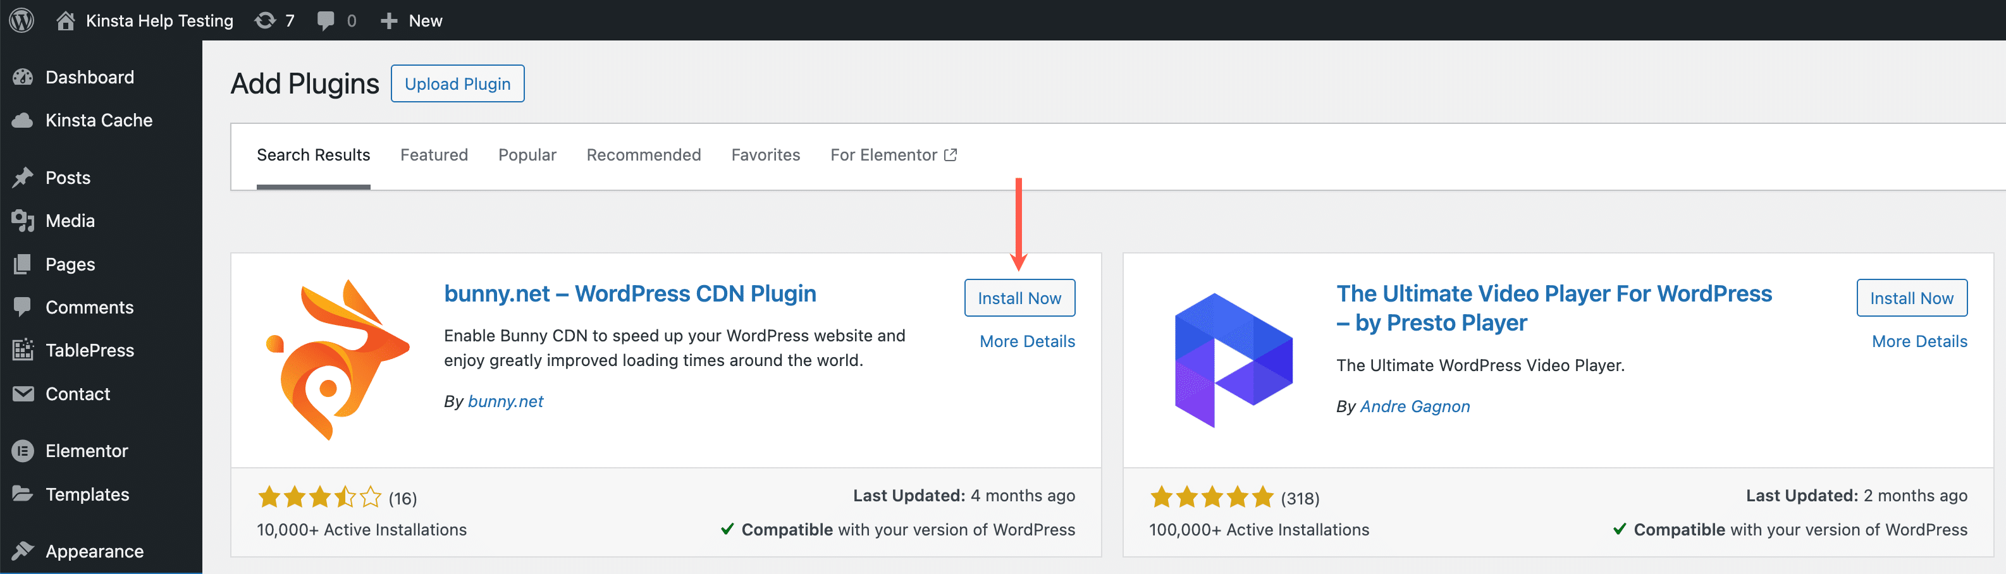Select the Favorites tab
Image resolution: width=2006 pixels, height=574 pixels.
click(765, 154)
